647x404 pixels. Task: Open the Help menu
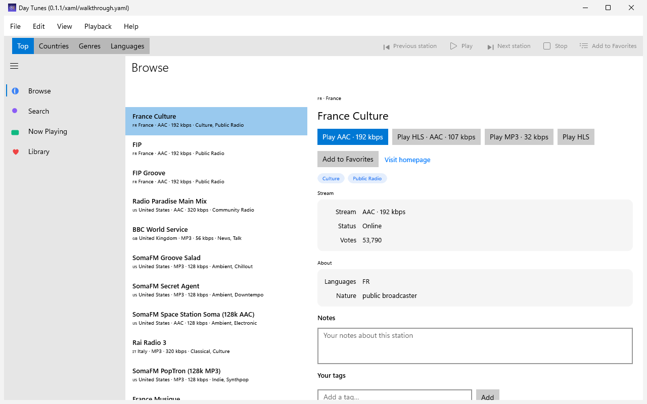131,26
